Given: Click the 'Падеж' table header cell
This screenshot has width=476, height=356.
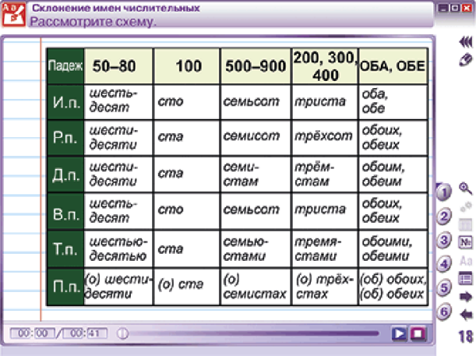Looking at the screenshot, I should pyautogui.click(x=65, y=67).
